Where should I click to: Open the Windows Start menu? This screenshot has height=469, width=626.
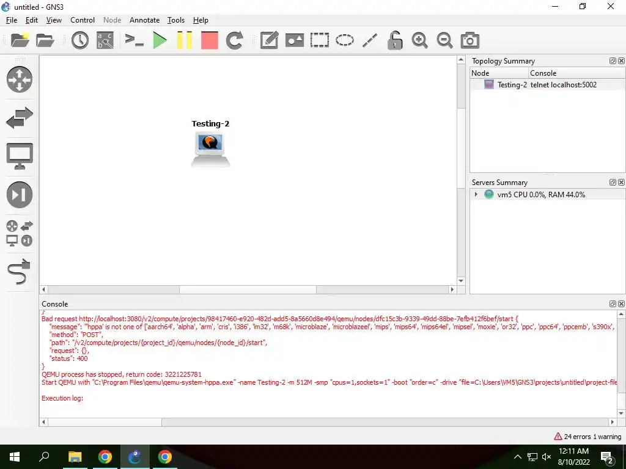(15, 457)
